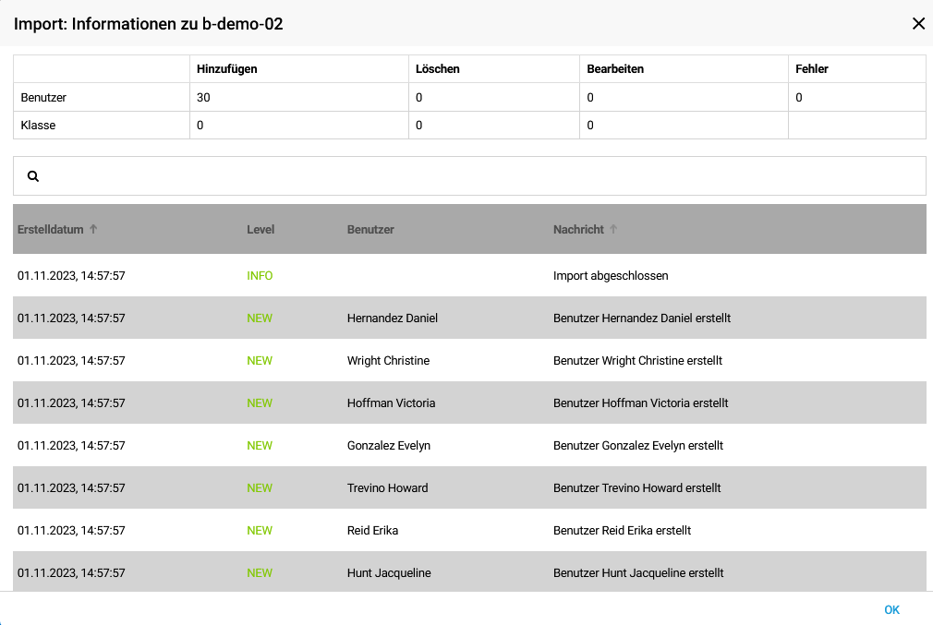
Task: Click the Level column header
Action: tap(261, 230)
